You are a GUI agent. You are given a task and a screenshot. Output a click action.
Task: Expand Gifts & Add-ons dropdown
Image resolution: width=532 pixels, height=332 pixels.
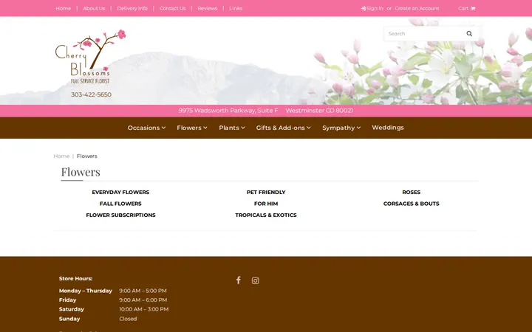(x=283, y=128)
